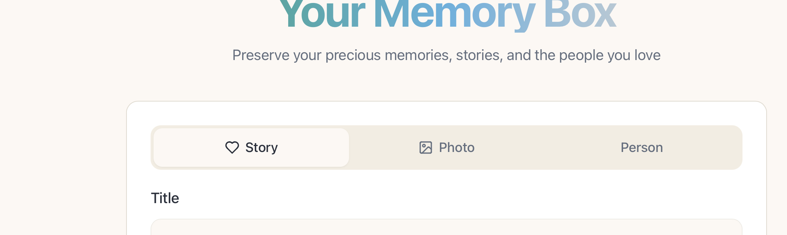Click the photo frame icon in the tab bar
Viewport: 787px width, 235px height.
425,148
